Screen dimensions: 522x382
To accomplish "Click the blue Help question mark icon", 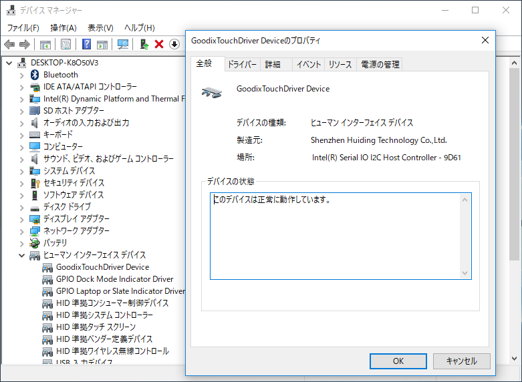I will coord(87,44).
